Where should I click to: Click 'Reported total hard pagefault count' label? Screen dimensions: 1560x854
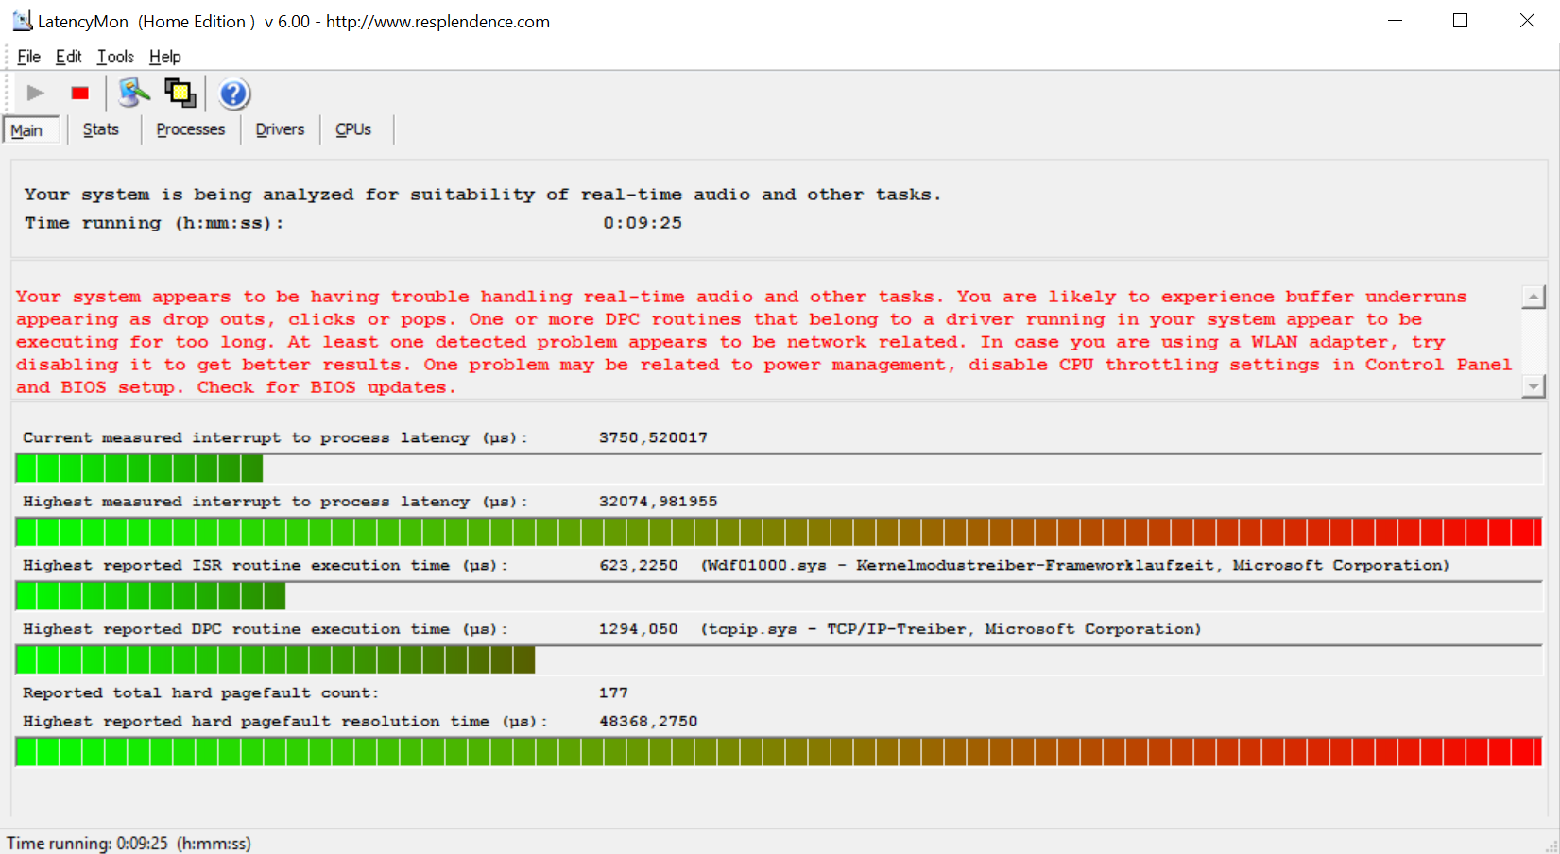point(200,692)
